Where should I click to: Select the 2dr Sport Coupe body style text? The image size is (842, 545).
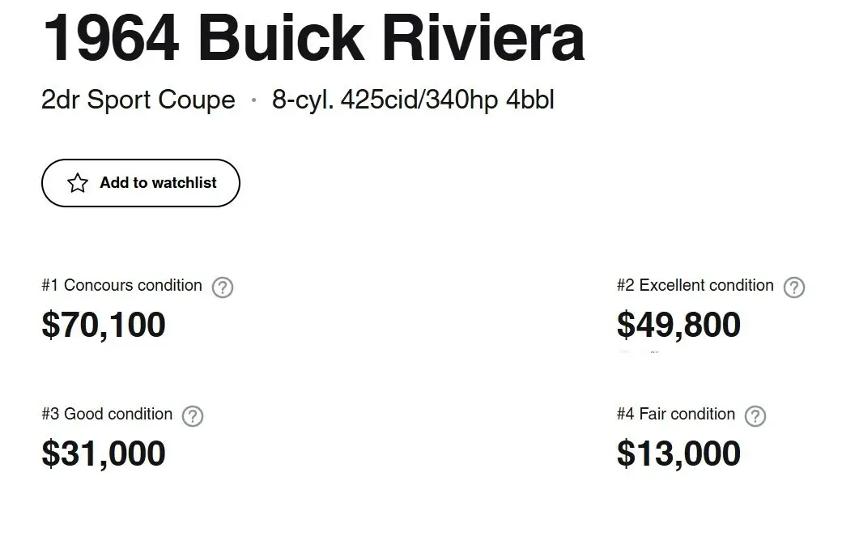[138, 100]
